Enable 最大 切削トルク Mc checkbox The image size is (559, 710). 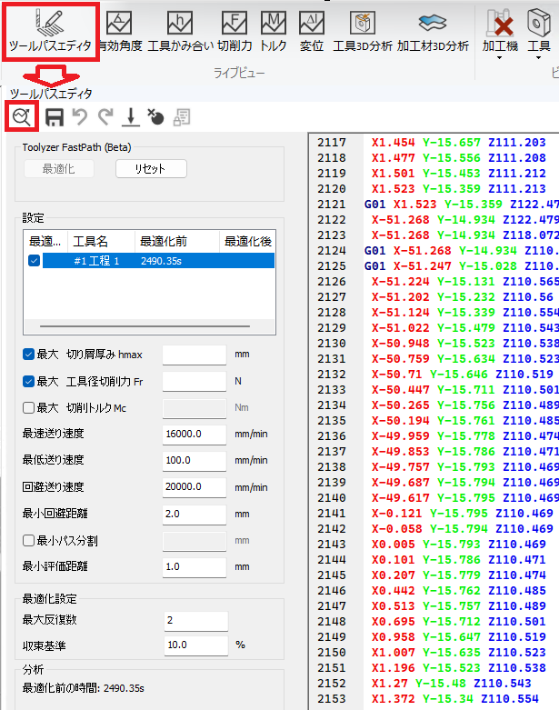click(x=28, y=408)
